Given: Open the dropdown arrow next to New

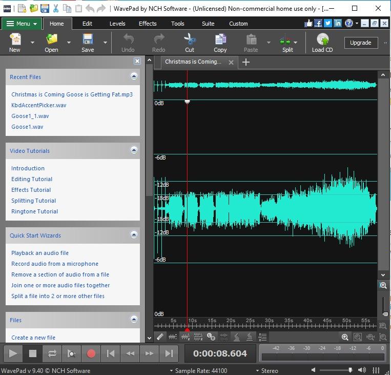Looking at the screenshot, I should tap(32, 43).
